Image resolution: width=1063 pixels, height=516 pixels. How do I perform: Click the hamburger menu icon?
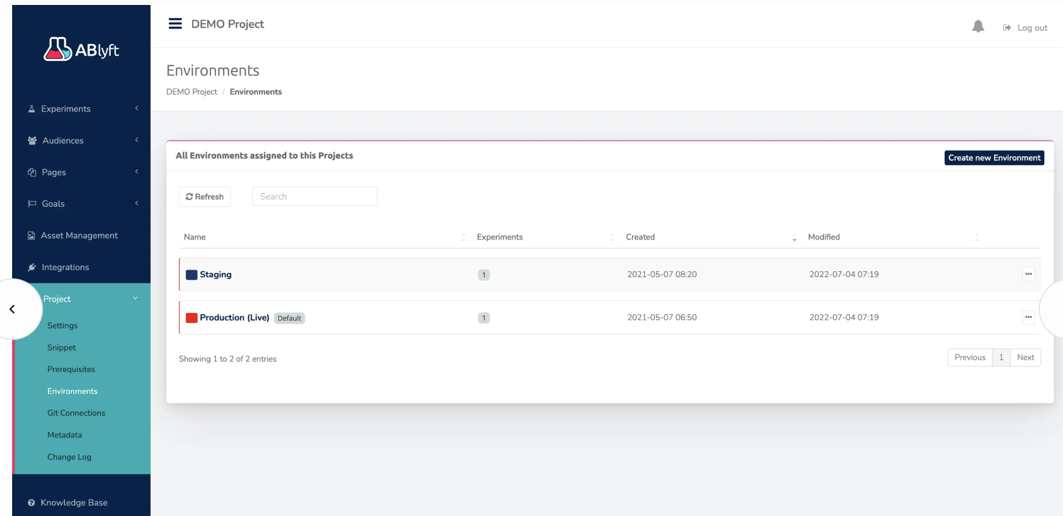[175, 24]
